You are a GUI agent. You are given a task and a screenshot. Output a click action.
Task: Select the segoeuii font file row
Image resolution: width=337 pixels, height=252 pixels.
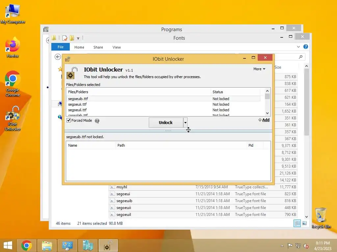point(203,208)
